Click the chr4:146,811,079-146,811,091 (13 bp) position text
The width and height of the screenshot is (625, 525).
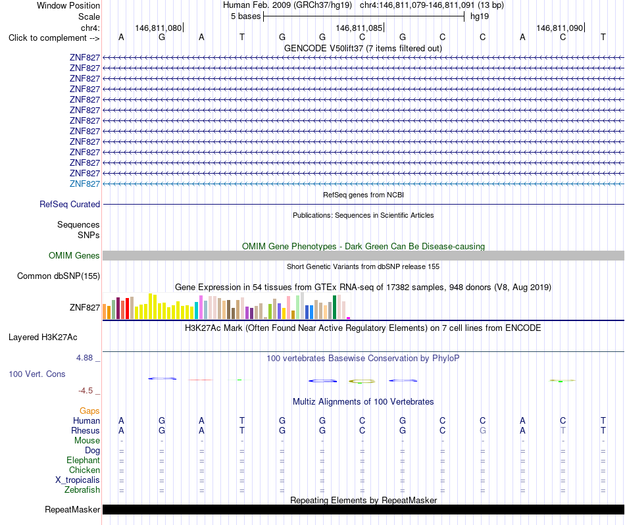pos(432,5)
